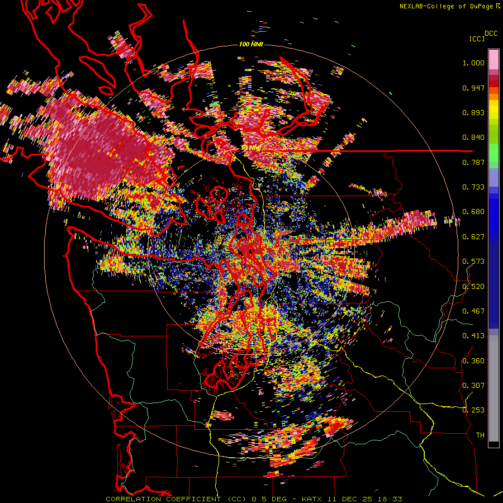Viewport: 503px width, 503px height.
Task: Select the 0.680 scale value
Action: point(473,212)
